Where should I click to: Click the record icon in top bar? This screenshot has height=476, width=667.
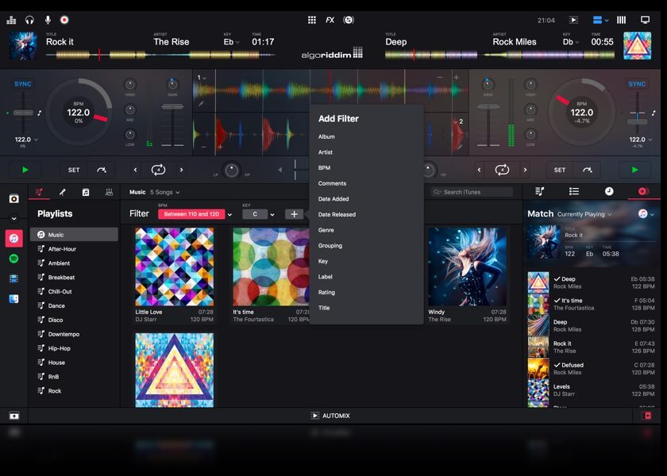(64, 20)
